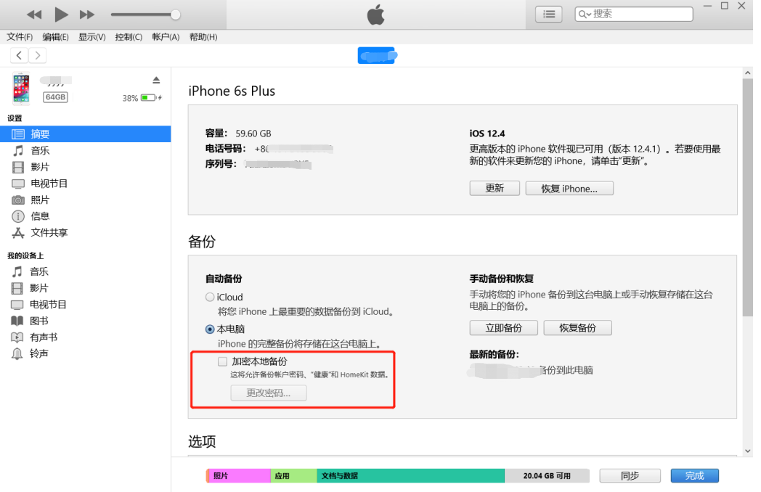
Task: Click the scrollbar down arrow
Action: click(747, 451)
